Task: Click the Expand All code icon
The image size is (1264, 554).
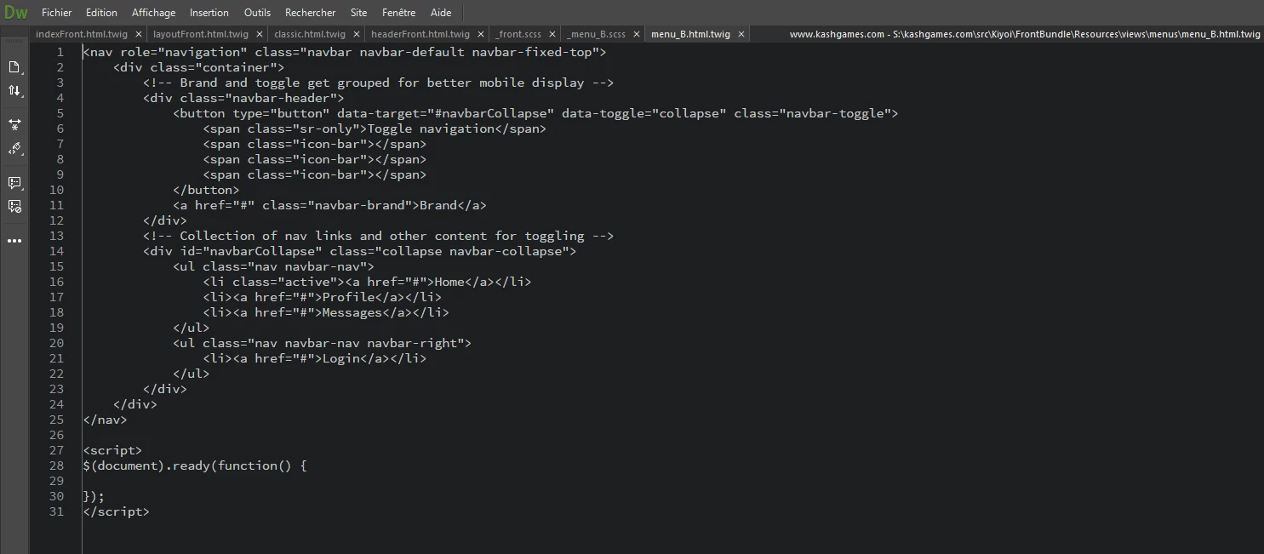Action: (14, 125)
